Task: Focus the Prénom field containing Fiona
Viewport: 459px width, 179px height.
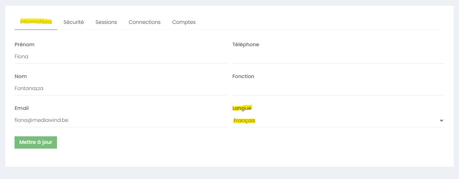Action: (121, 57)
